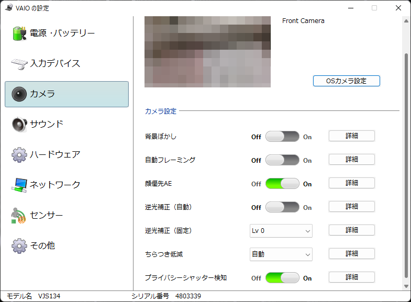The height and width of the screenshot is (302, 411).
Task: Click the Front Camera label
Action: pyautogui.click(x=303, y=21)
